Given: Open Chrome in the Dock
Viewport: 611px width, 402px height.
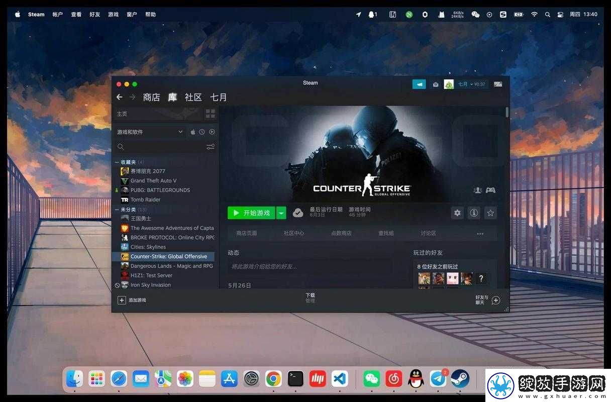Looking at the screenshot, I should coord(273,378).
